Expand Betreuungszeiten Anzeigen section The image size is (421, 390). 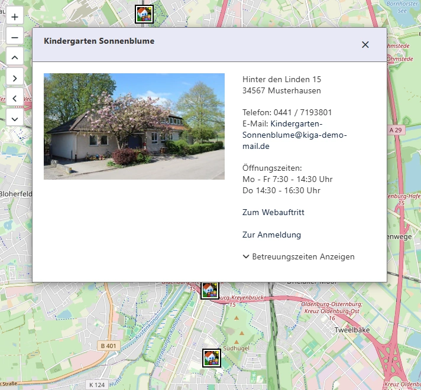click(299, 256)
